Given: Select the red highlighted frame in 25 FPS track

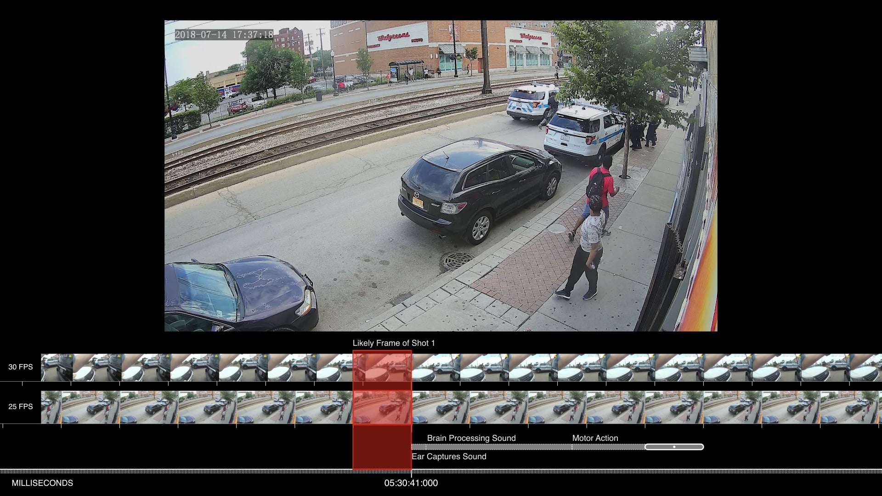Looking at the screenshot, I should 382,407.
